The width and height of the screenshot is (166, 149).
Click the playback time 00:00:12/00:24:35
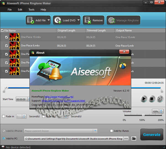(154, 83)
